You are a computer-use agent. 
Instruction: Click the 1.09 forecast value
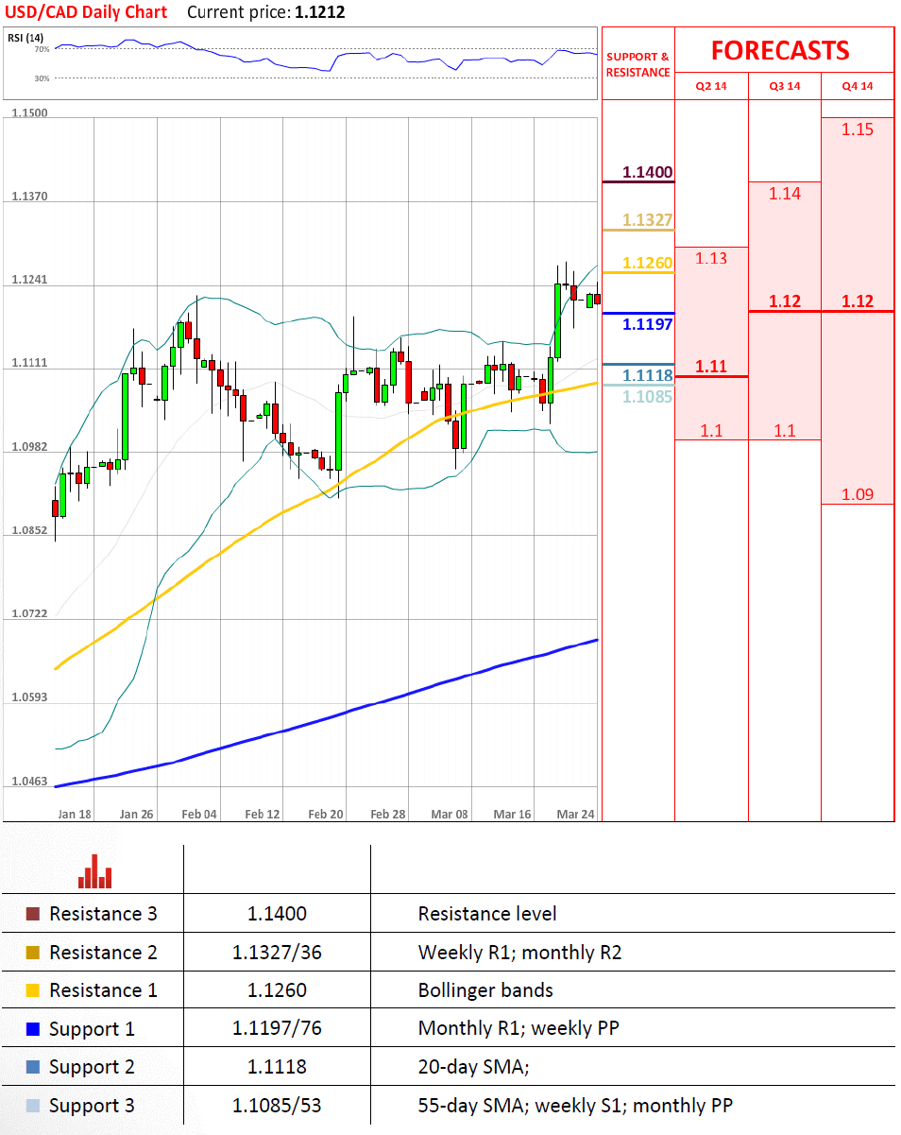point(858,494)
